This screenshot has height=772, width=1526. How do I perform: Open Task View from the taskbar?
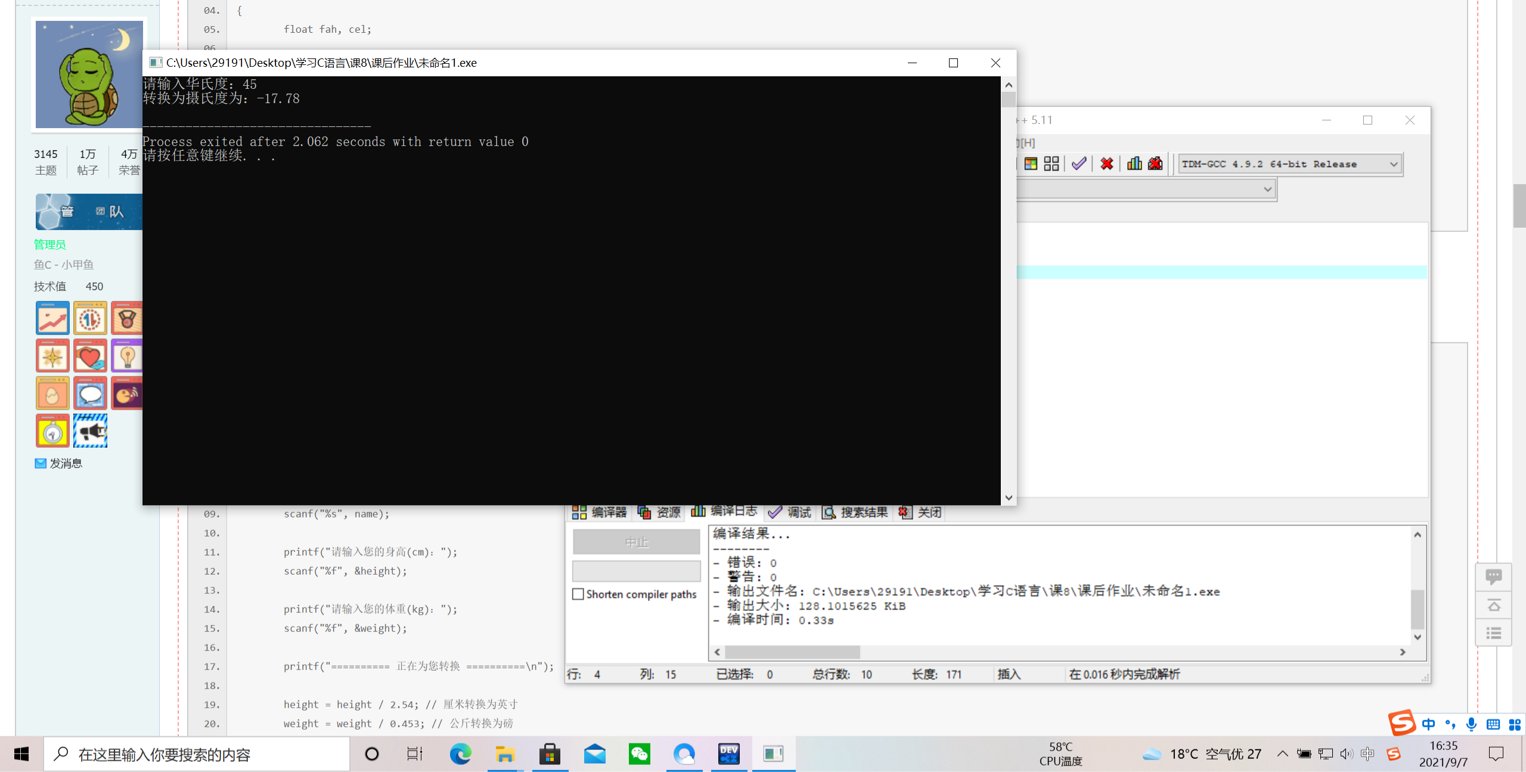pos(415,754)
